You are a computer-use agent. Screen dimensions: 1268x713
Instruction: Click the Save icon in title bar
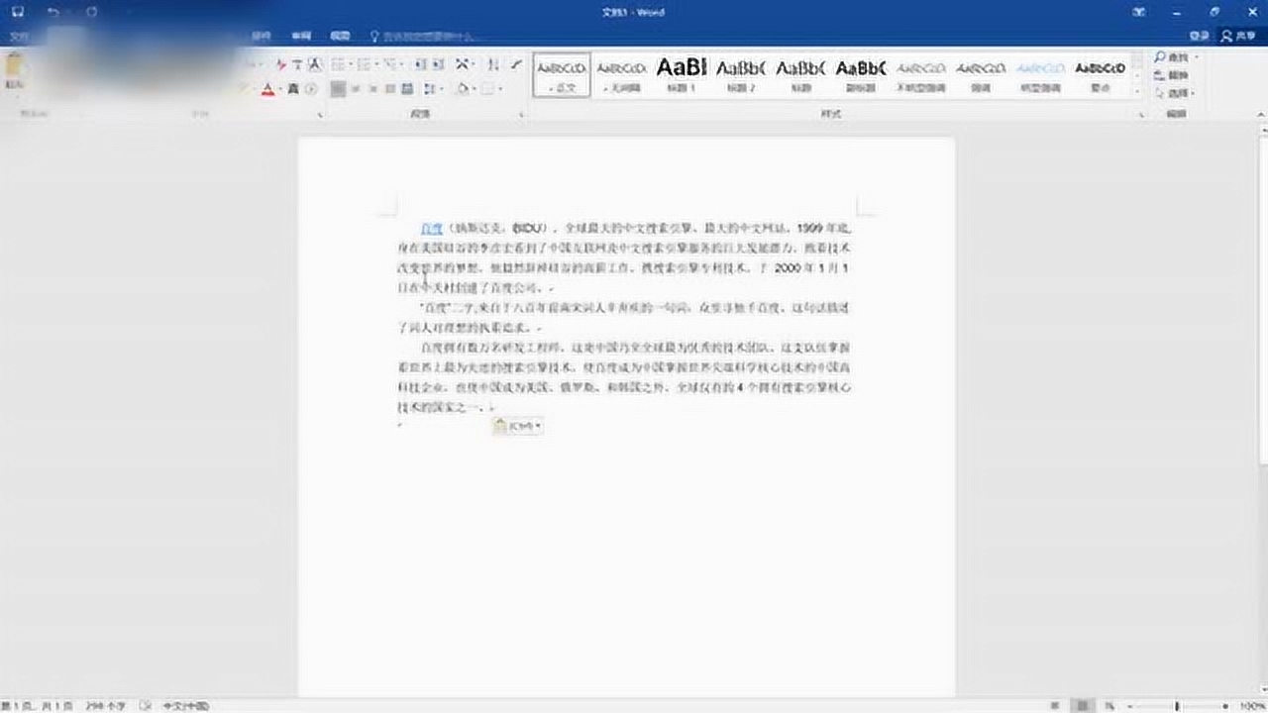pos(18,12)
